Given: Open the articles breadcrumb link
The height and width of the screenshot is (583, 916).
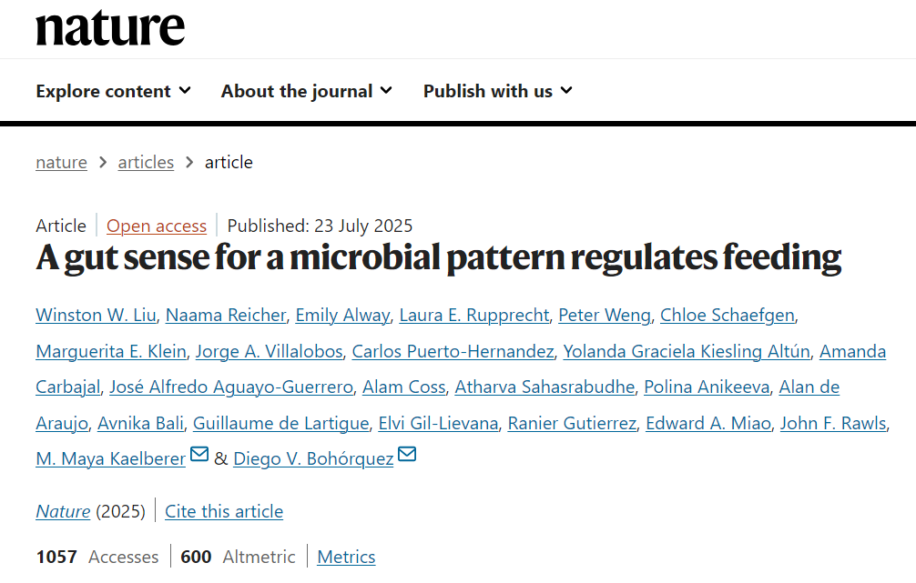Looking at the screenshot, I should tap(146, 162).
